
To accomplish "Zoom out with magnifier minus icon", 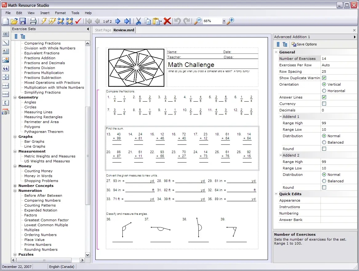I will coord(197,21).
